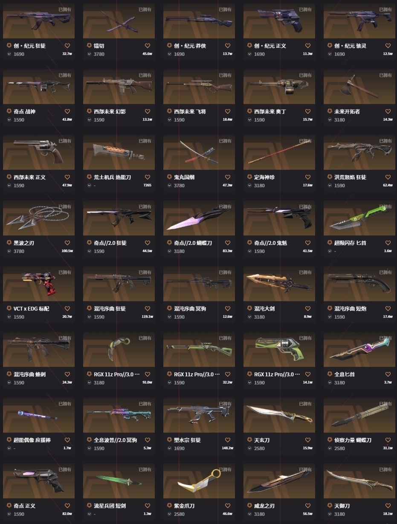The width and height of the screenshot is (397, 524).
Task: Open 西部未来 奥丁 skin name link
Action: 270,111
